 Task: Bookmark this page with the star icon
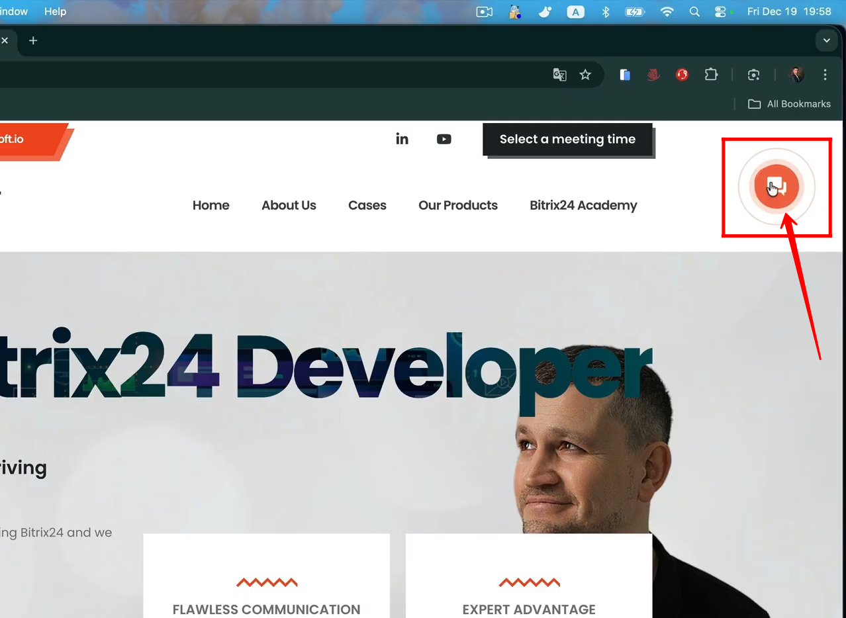(585, 75)
